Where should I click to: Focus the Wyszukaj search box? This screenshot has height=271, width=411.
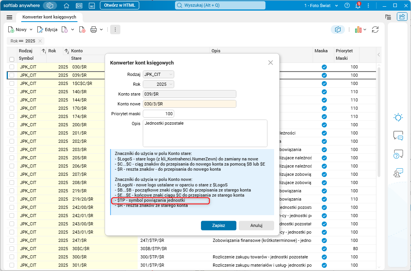pyautogui.click(x=220, y=6)
